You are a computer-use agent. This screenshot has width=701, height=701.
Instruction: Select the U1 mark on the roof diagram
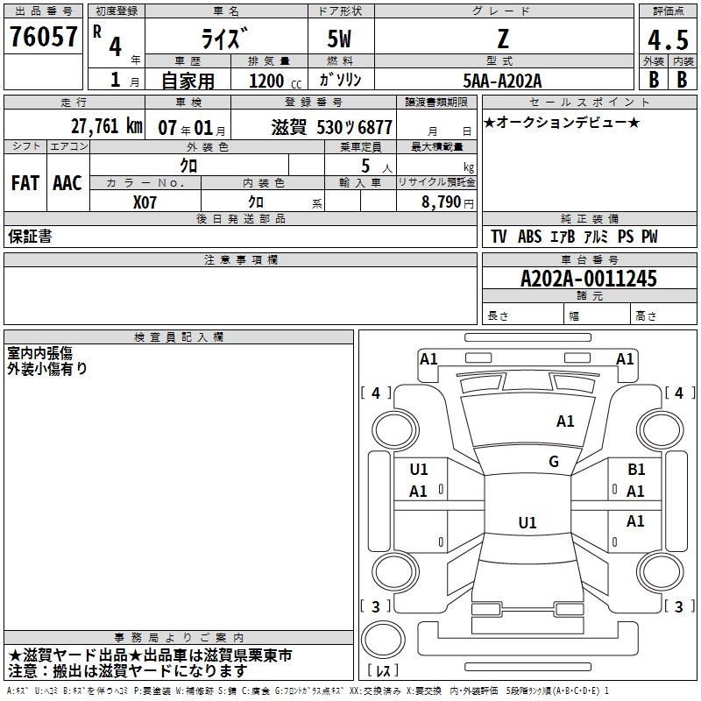point(528,522)
